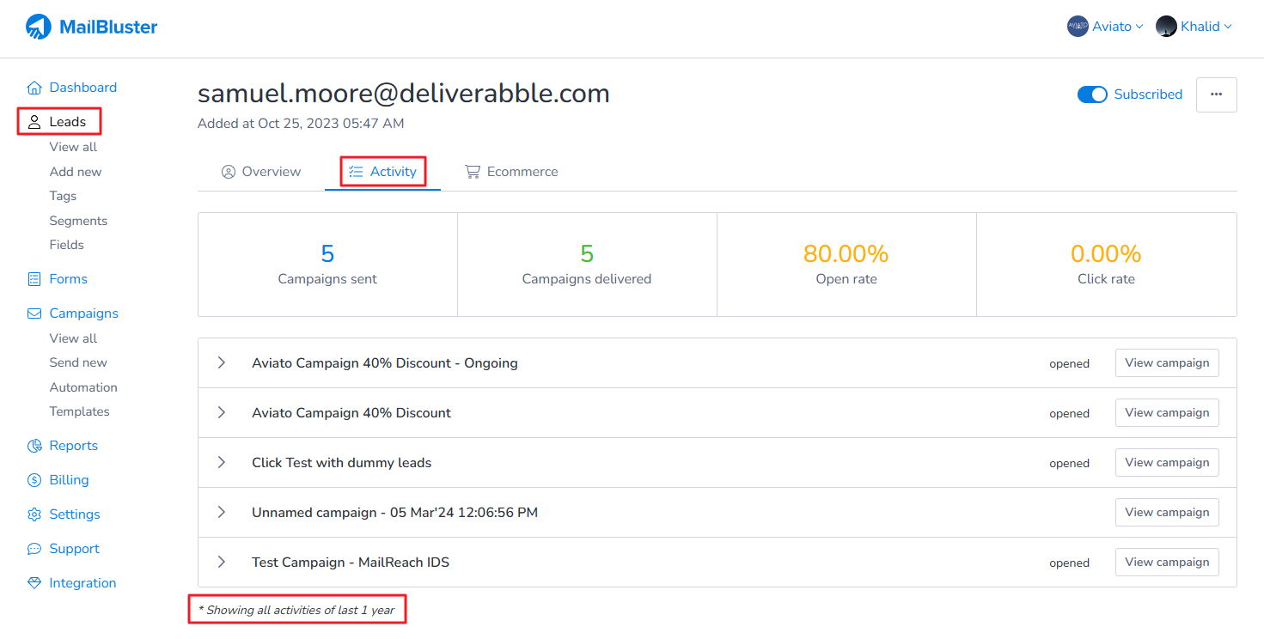1264x639 pixels.
Task: Switch to the Overview tab
Action: [x=261, y=172]
